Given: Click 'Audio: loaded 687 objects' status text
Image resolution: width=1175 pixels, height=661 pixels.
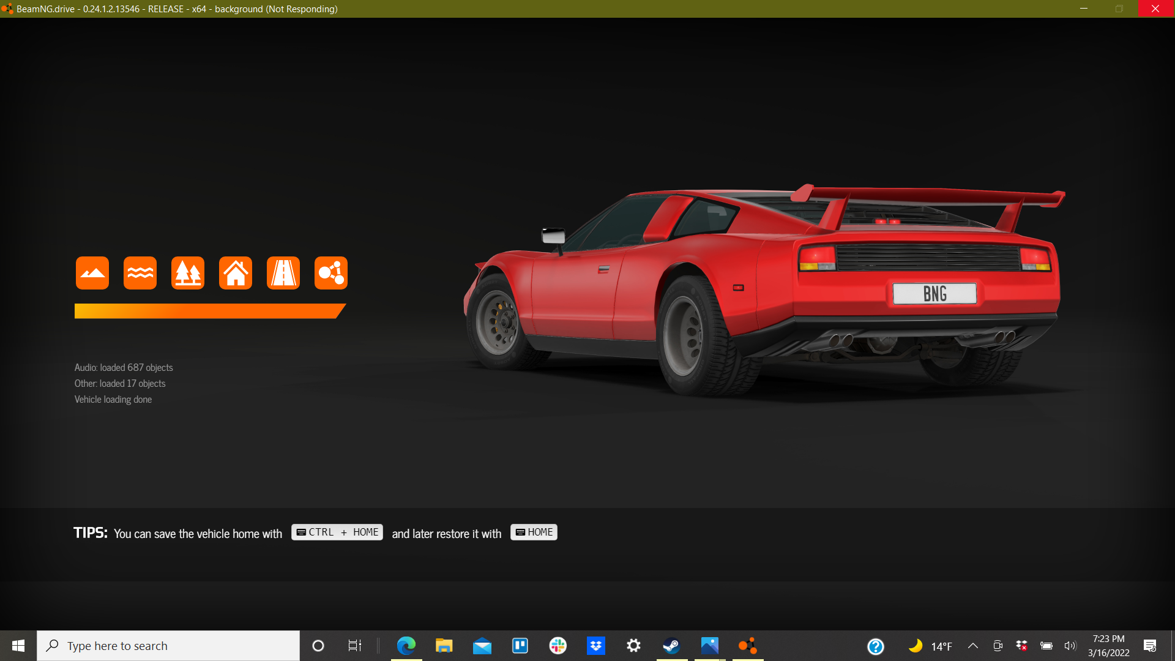Looking at the screenshot, I should point(124,368).
